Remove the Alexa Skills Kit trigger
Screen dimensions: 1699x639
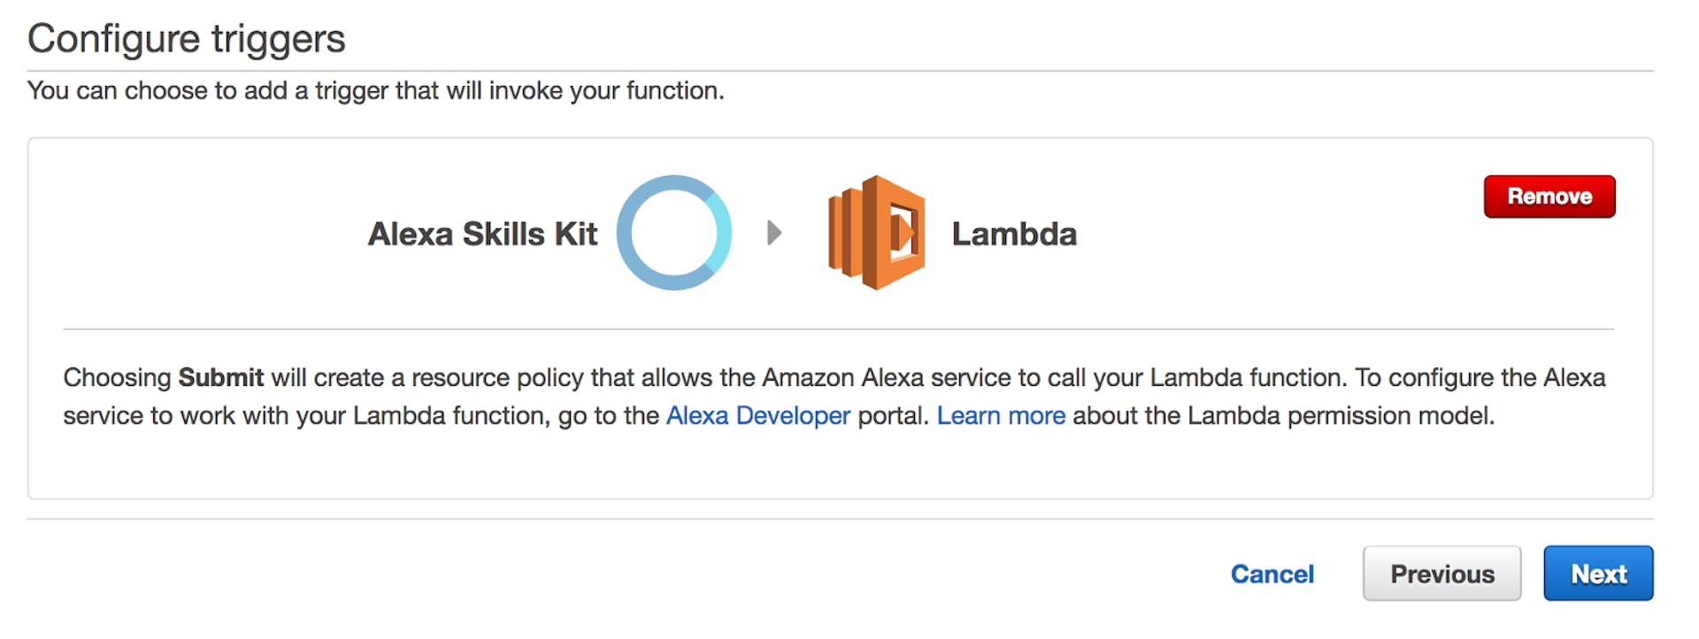tap(1549, 196)
